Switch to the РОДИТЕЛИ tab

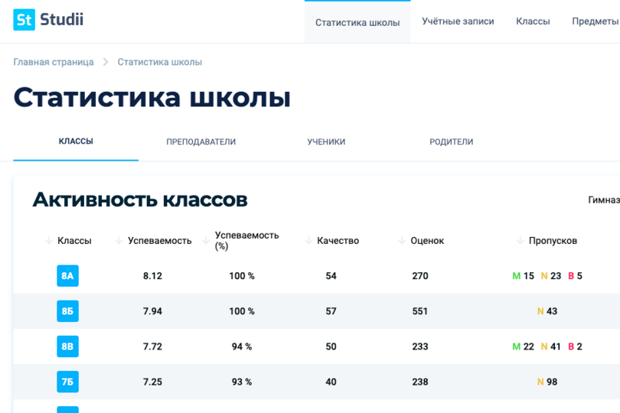coord(451,141)
